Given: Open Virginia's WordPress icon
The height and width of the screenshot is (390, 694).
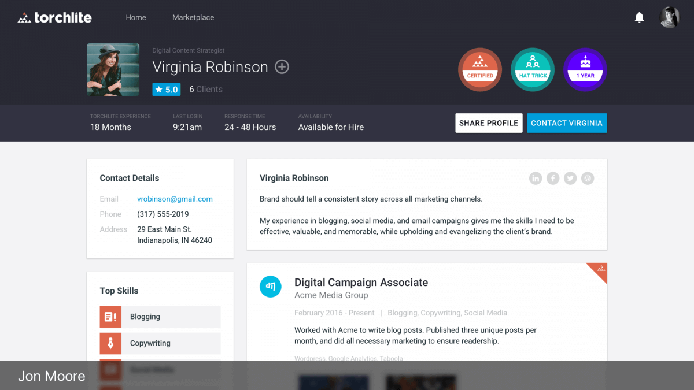Looking at the screenshot, I should pos(588,179).
